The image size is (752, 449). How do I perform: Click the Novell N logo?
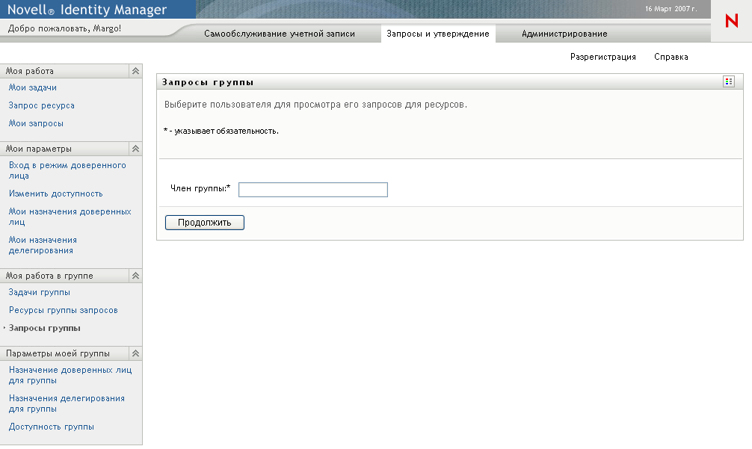730,21
